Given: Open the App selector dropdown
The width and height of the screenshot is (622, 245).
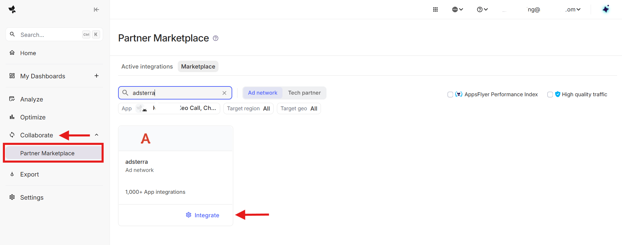Looking at the screenshot, I should pos(169,108).
